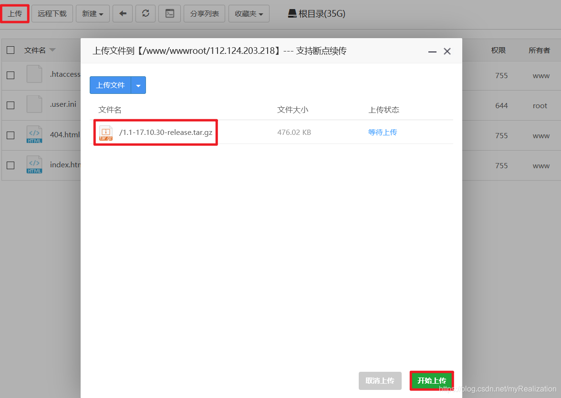
Task: Click the 文件大小 column header in dialog
Action: point(293,110)
